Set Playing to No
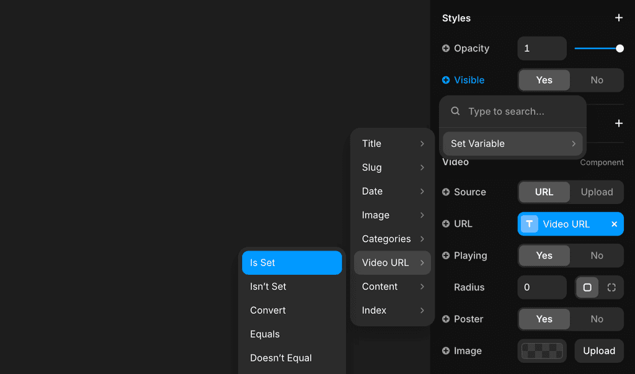The image size is (635, 374). pyautogui.click(x=597, y=256)
